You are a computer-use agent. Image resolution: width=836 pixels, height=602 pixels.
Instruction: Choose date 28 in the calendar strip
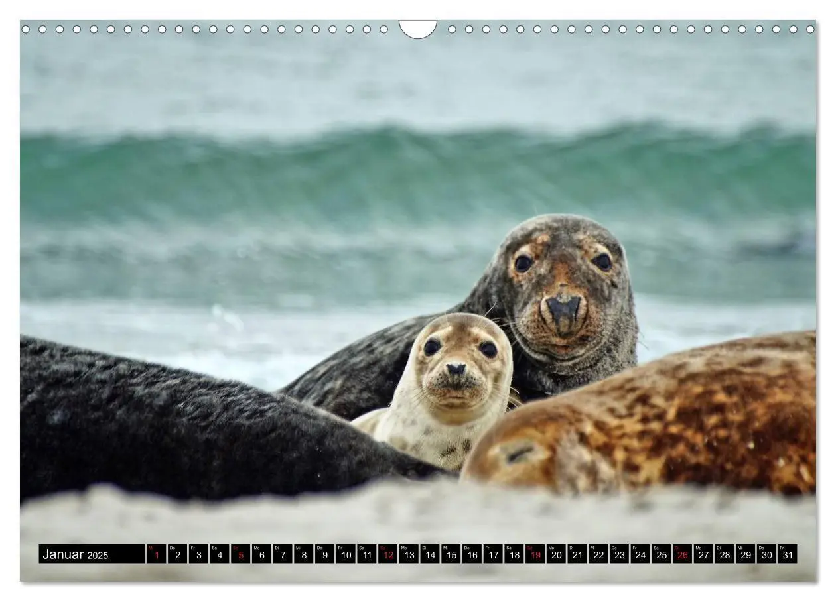click(724, 554)
